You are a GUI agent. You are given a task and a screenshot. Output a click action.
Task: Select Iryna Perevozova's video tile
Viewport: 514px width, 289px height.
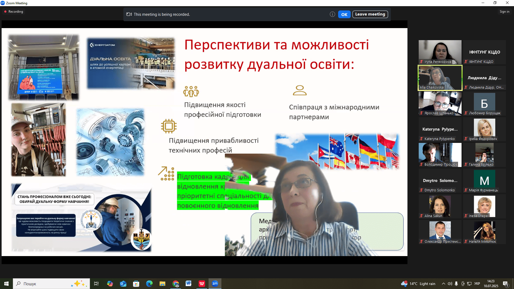tap(440, 52)
